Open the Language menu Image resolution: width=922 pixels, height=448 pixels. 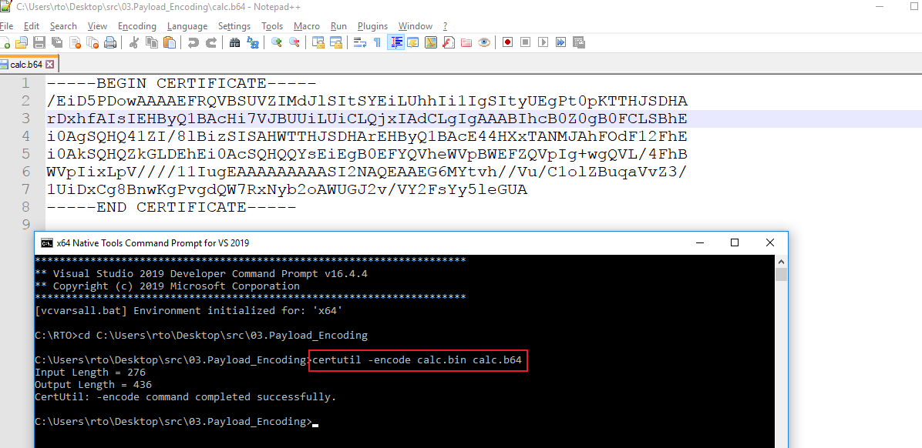(x=187, y=26)
